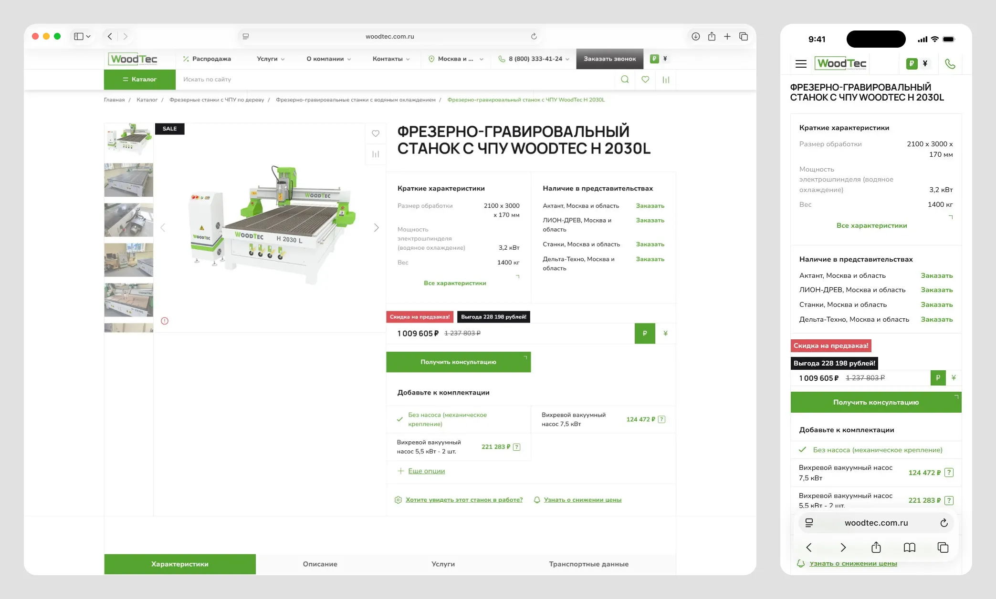Open favorites heart icon in the site header
Viewport: 996px width, 599px height.
tap(645, 80)
